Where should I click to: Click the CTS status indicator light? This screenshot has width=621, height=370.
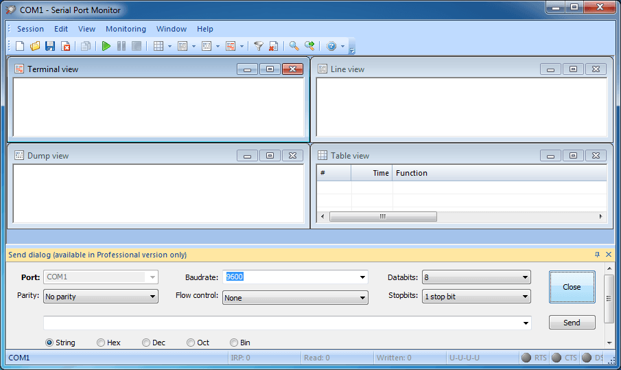point(556,358)
